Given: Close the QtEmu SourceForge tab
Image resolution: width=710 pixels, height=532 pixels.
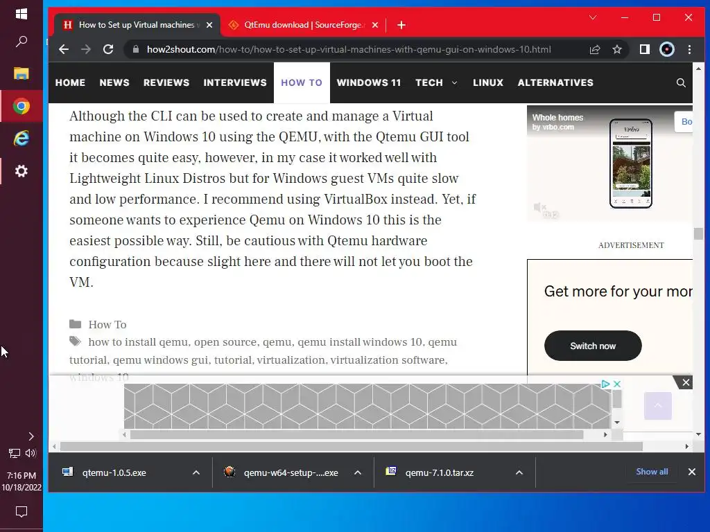Looking at the screenshot, I should point(375,25).
